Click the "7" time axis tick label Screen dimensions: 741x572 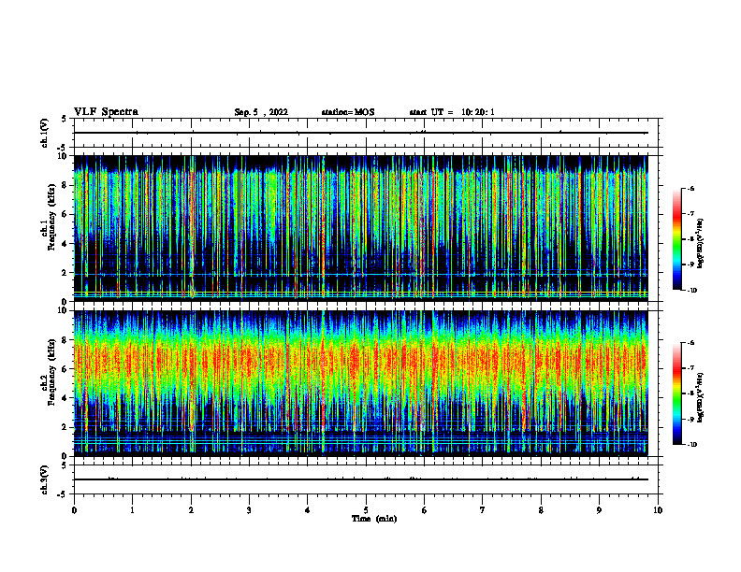pyautogui.click(x=483, y=510)
